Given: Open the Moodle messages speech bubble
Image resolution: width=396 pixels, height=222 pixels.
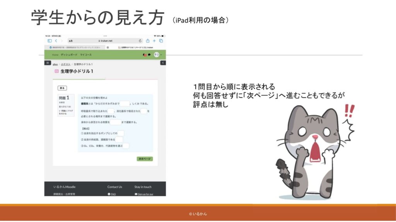Looking at the screenshot, I should click(149, 55).
